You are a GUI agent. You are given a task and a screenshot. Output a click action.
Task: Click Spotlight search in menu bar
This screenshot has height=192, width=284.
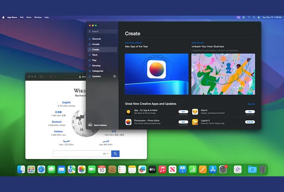[254, 17]
